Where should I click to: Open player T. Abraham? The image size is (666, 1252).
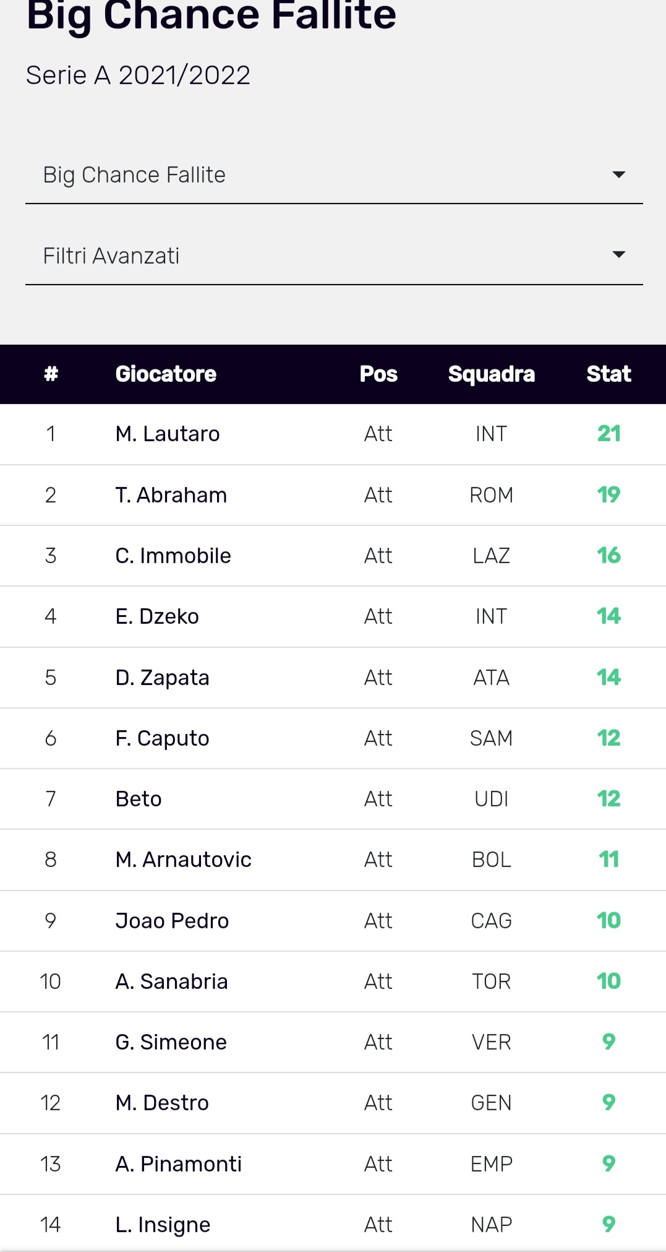[171, 495]
